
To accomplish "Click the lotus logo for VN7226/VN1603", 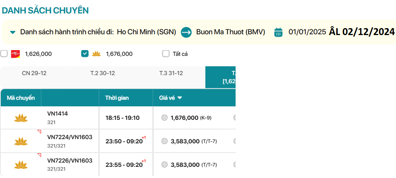I will [x=21, y=165].
